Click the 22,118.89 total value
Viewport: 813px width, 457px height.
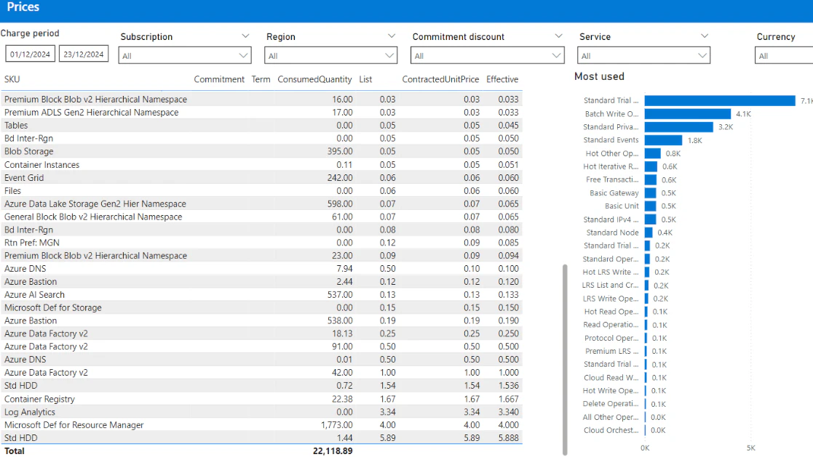click(333, 450)
